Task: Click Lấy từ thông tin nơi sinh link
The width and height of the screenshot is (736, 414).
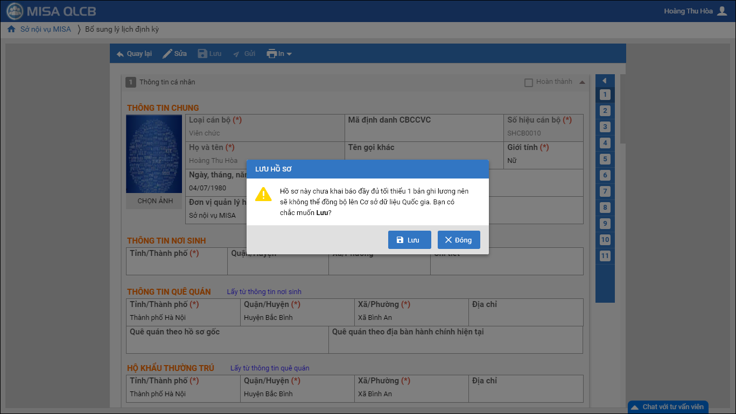Action: 264,292
